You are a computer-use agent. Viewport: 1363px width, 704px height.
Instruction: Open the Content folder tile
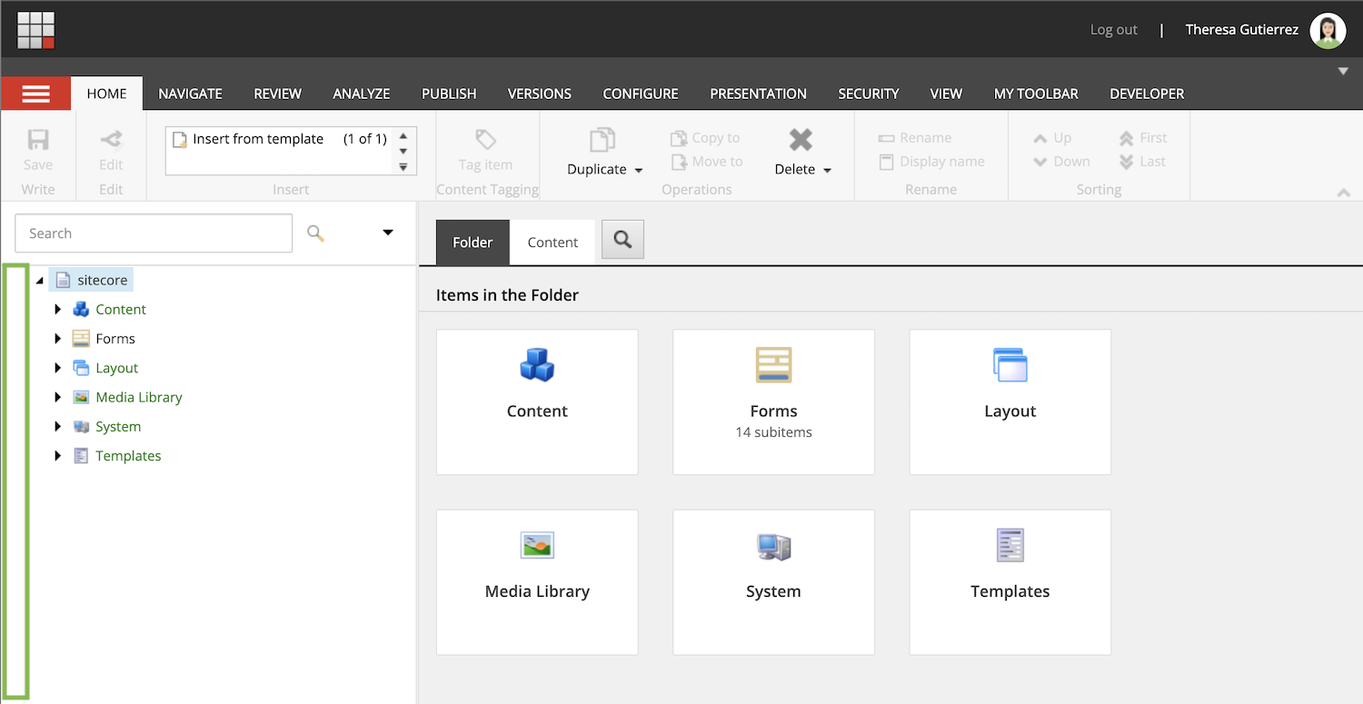(x=537, y=402)
